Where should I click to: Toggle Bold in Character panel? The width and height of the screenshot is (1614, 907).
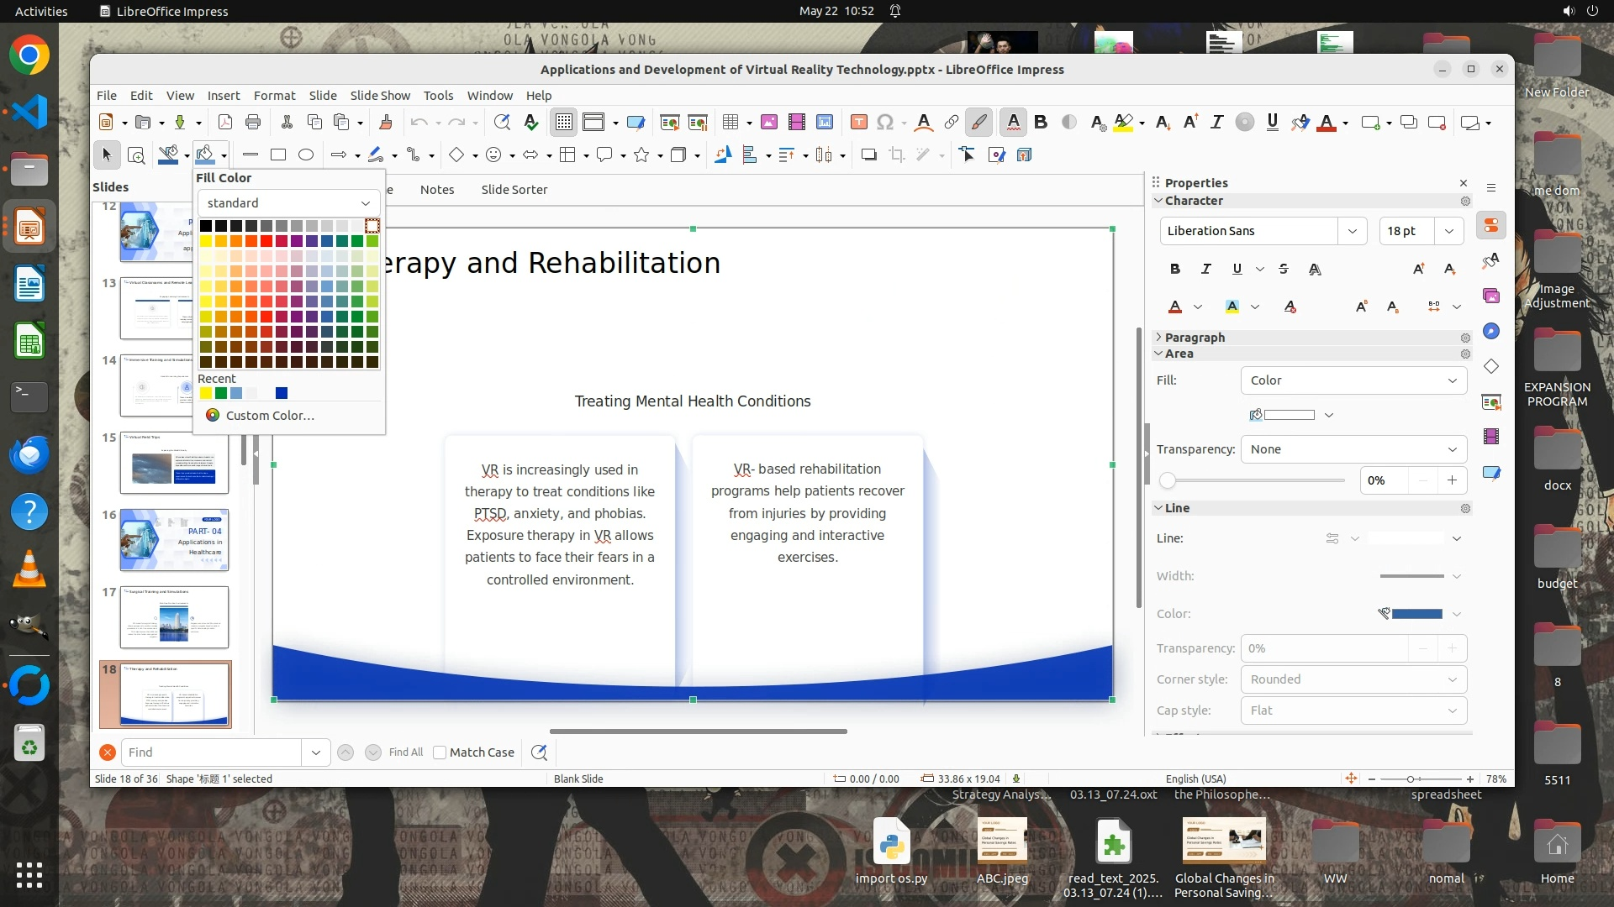point(1175,269)
